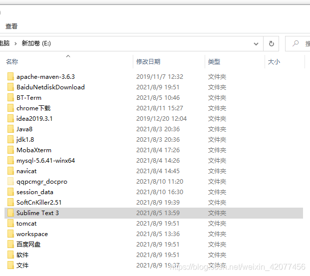Screen dimensions: 310x276
Task: Select 新加卷 (E:) in the breadcrumb
Action: tap(36, 43)
